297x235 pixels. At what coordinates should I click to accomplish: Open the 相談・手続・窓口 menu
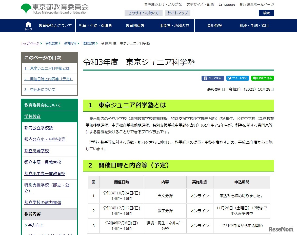pos(253,26)
